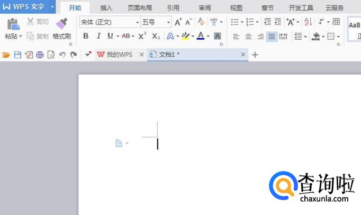
Task: Switch to the 插入 tab
Action: pyautogui.click(x=106, y=8)
